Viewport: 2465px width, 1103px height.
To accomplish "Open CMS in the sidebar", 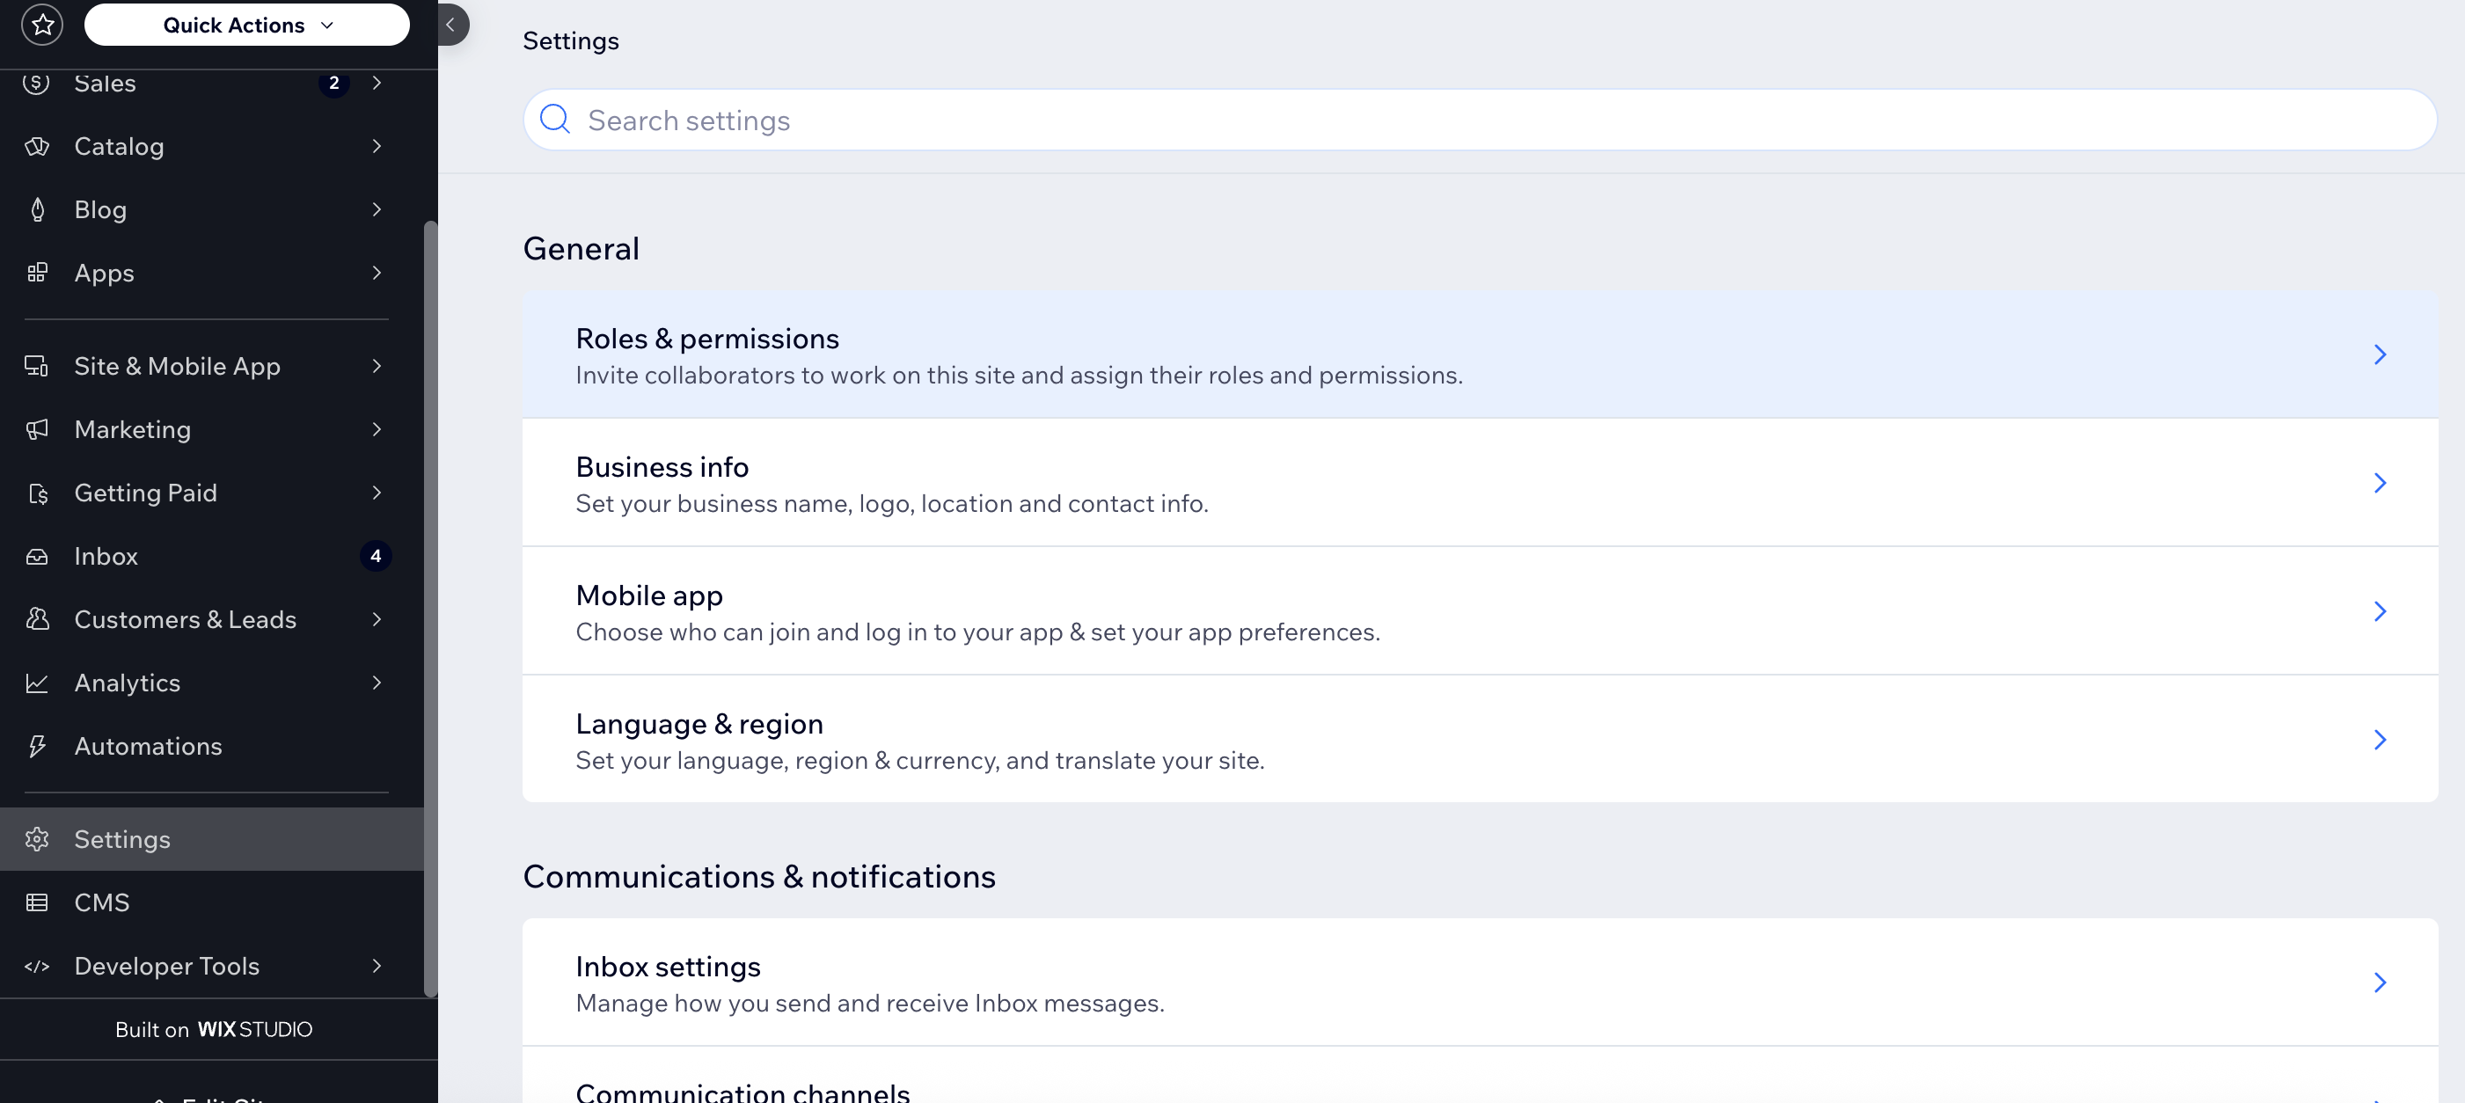I will point(212,902).
